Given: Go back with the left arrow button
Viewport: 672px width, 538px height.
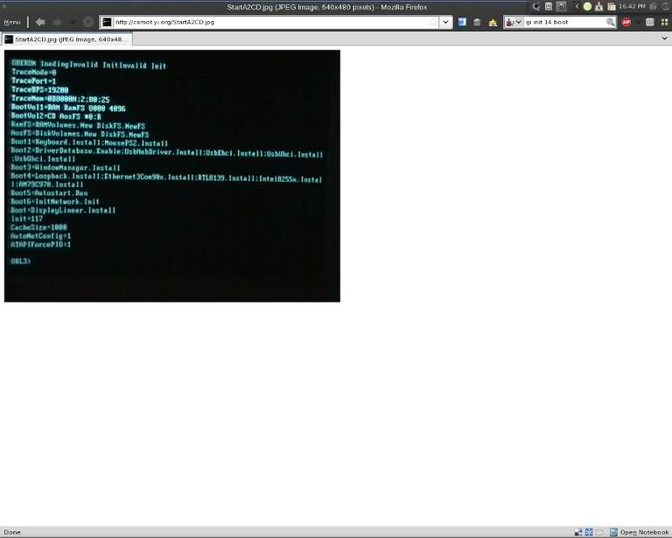Looking at the screenshot, I should click(40, 23).
